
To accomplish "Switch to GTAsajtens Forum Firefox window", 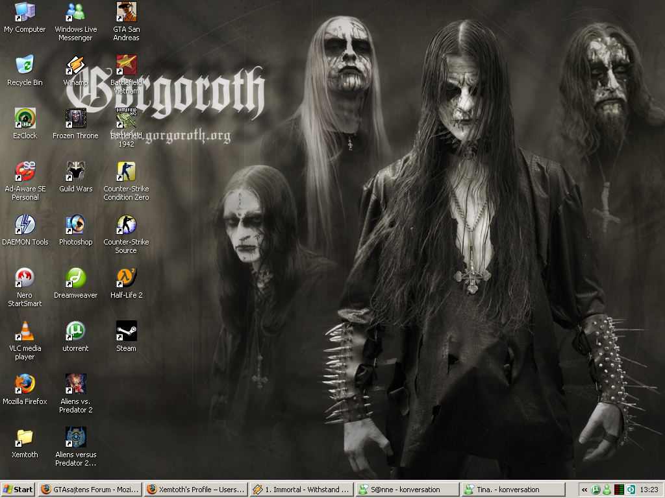I will [90, 490].
